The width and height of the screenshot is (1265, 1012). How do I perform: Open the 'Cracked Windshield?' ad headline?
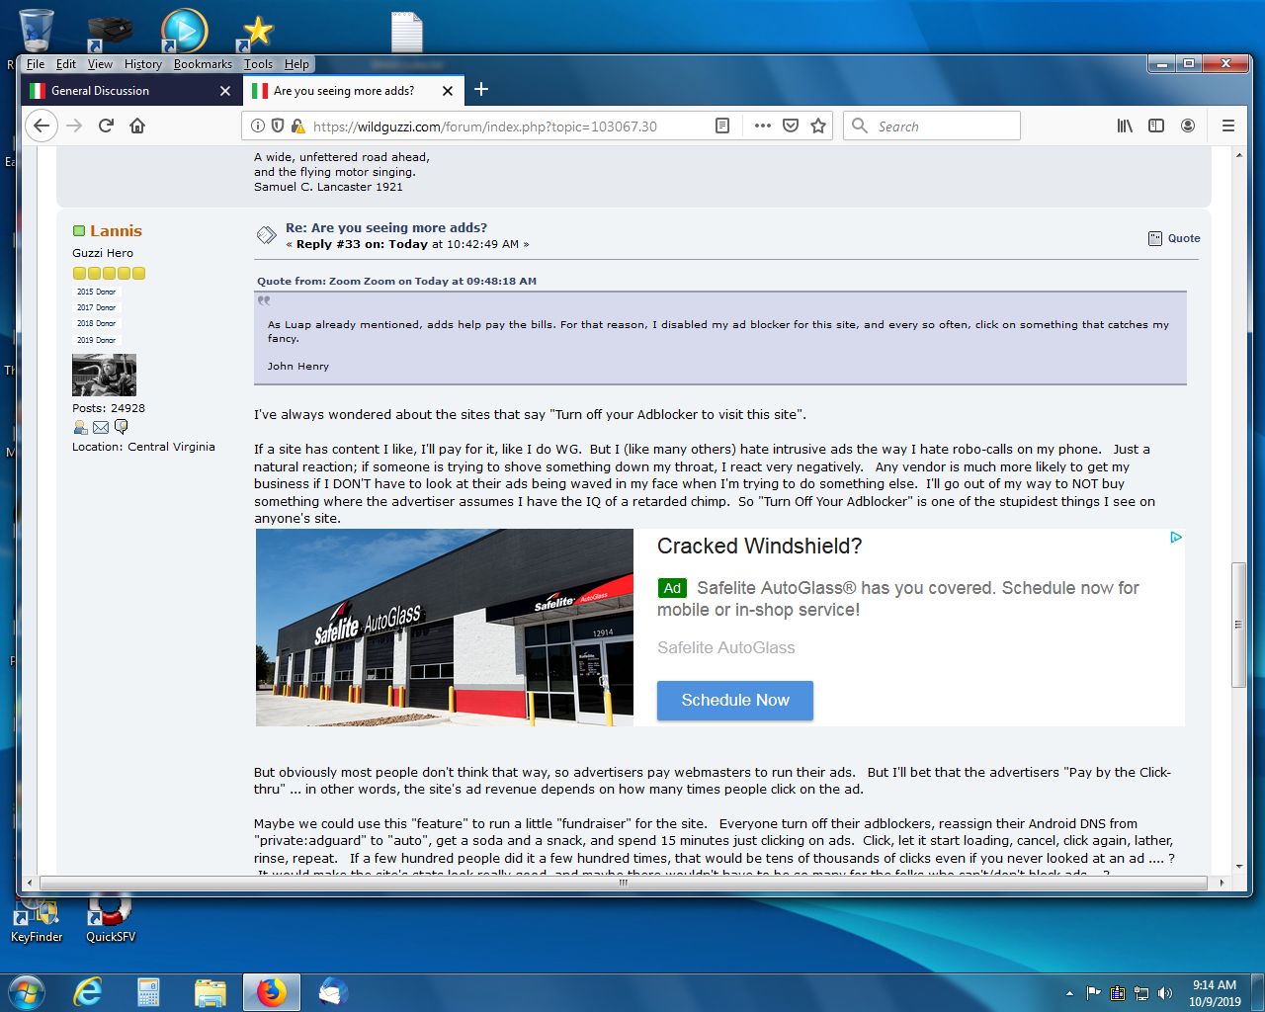[x=759, y=547]
